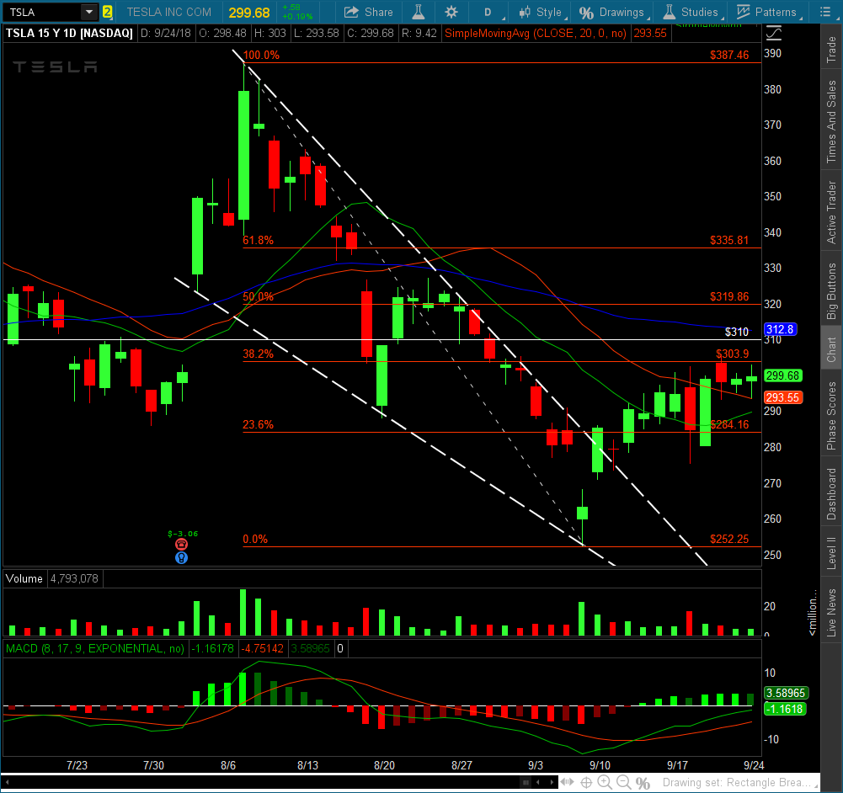Click the 3.58965 MACD axis bubble
Image resolution: width=843 pixels, height=793 pixels.
point(786,693)
